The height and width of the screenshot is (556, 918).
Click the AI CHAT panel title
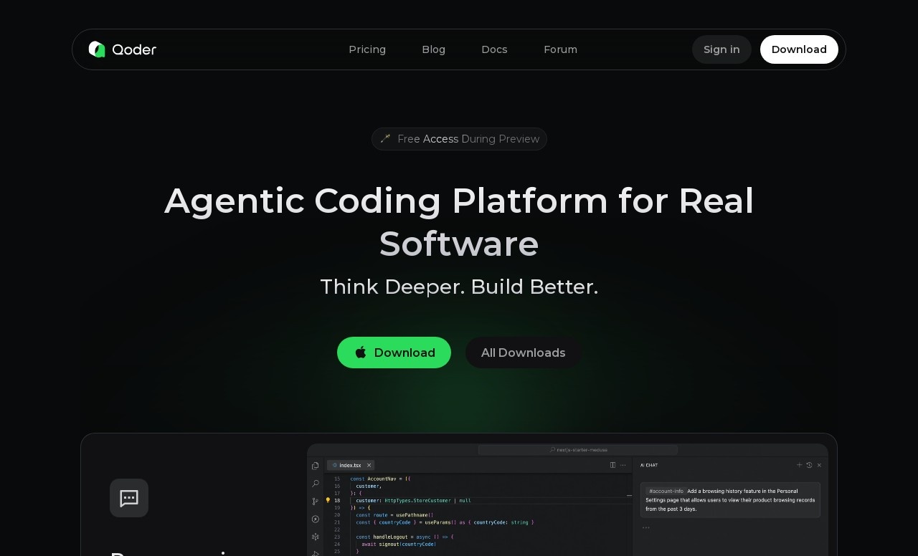(x=649, y=465)
